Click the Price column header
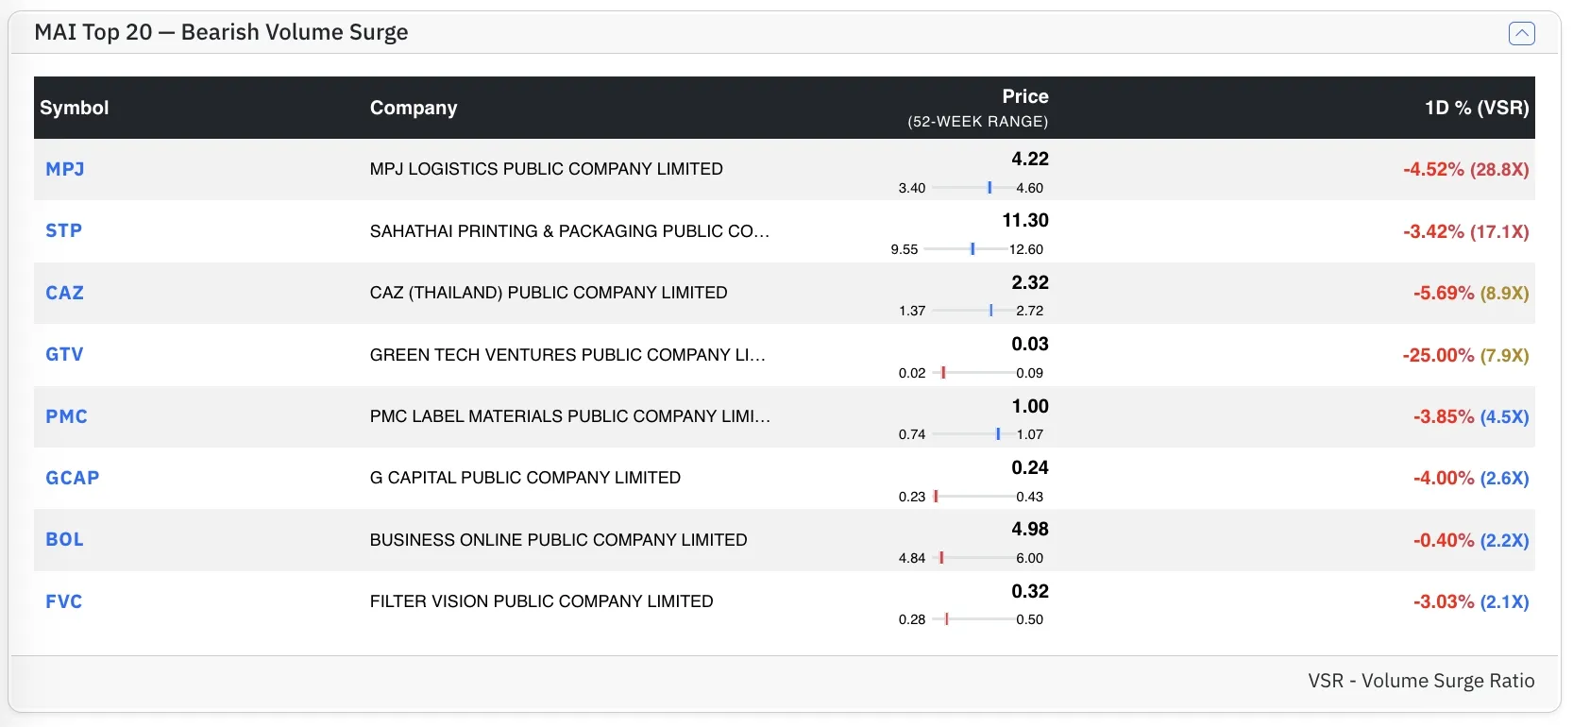This screenshot has width=1573, height=727. [1025, 96]
